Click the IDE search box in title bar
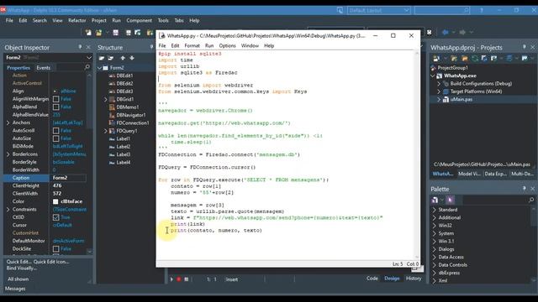This screenshot has width=538, height=302. (x=442, y=10)
